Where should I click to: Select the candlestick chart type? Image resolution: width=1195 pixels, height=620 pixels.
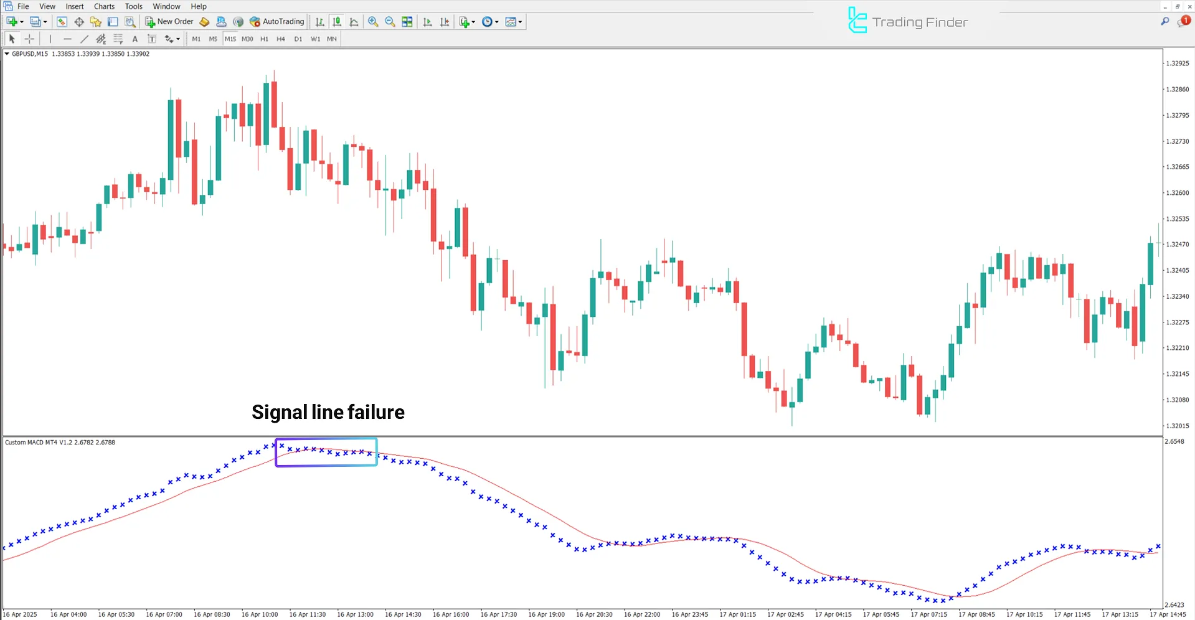(x=337, y=21)
